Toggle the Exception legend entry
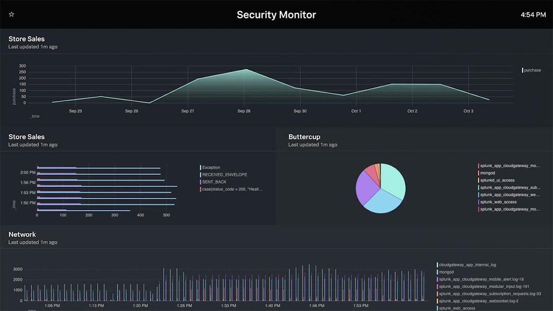Screen dimensions: 553x311 click(210, 168)
